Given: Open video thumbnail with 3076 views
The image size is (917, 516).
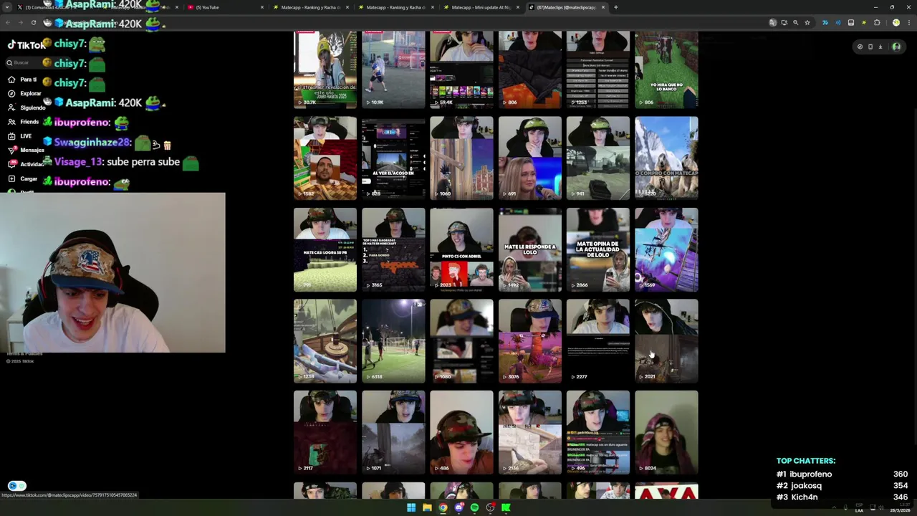Looking at the screenshot, I should (x=530, y=341).
